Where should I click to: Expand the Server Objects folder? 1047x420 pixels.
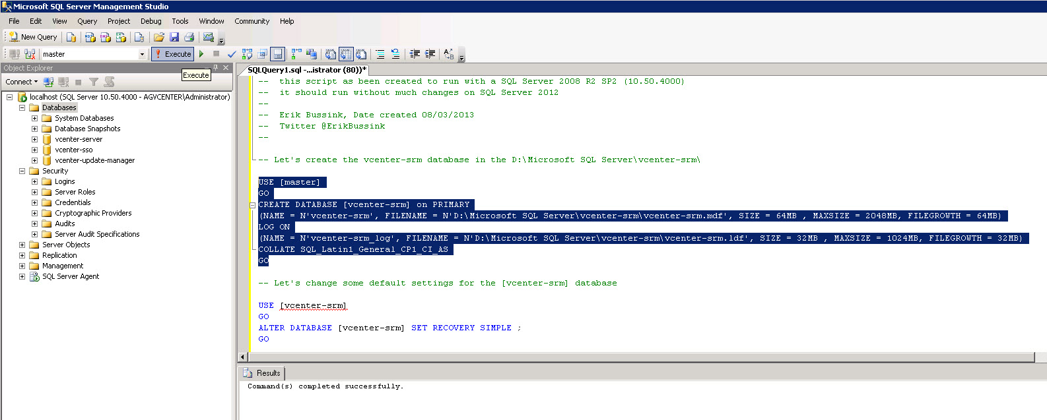22,245
